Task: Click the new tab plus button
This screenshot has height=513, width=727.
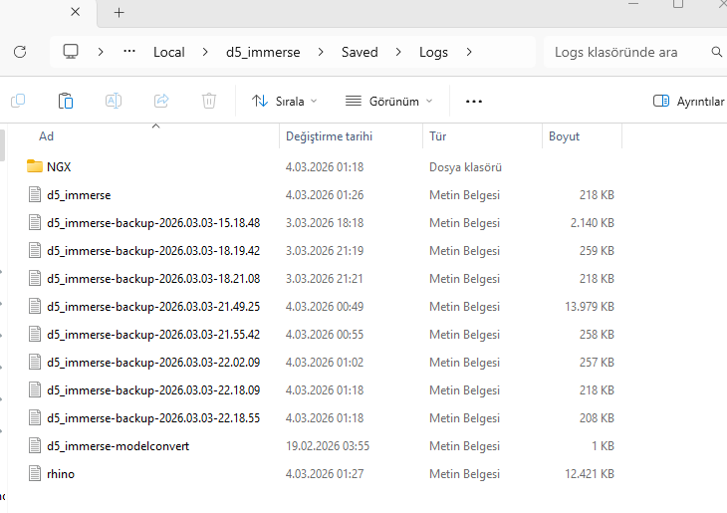Action: pyautogui.click(x=120, y=12)
